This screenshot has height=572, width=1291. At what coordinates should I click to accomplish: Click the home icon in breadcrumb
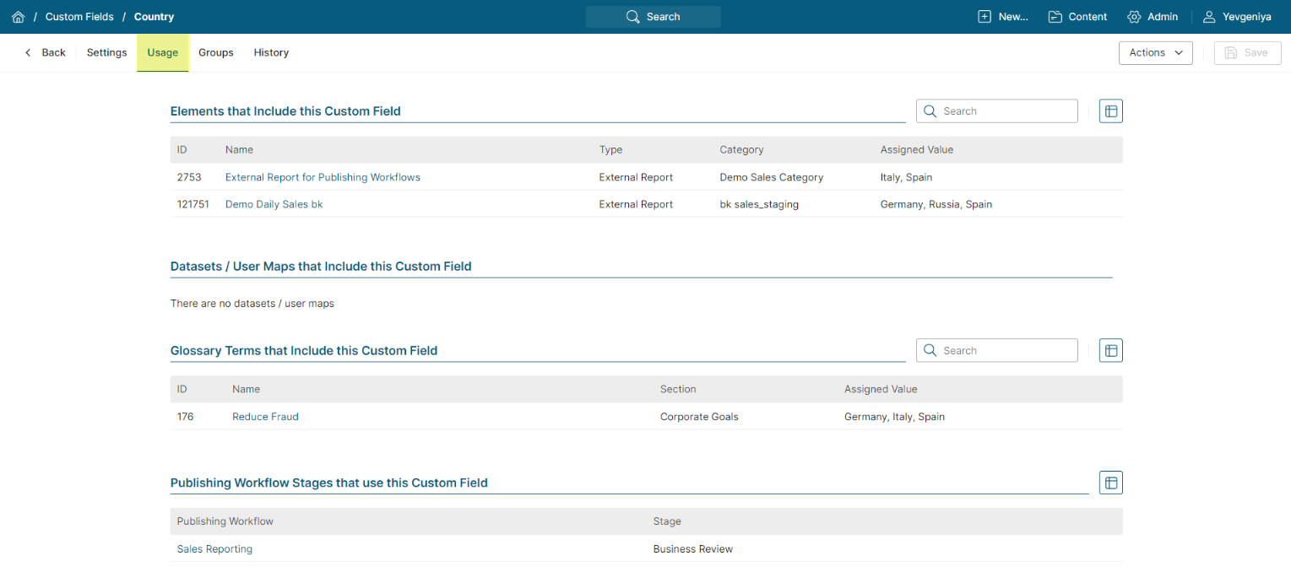point(18,17)
